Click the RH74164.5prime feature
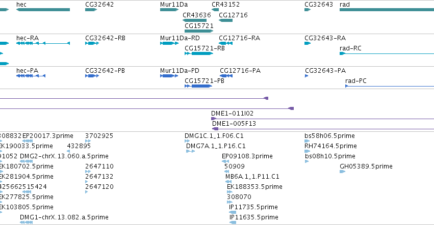The height and width of the screenshot is (225, 434). click(307, 151)
